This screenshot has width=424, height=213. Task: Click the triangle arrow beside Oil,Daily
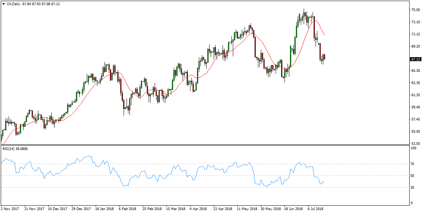pos(4,4)
